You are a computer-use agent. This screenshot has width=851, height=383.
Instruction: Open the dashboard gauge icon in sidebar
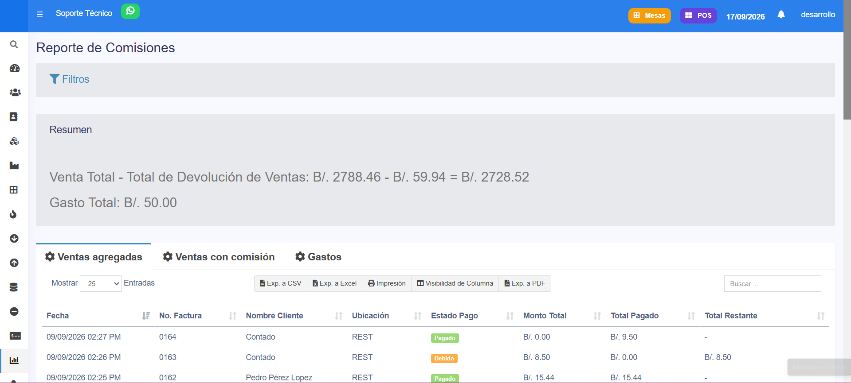pos(15,68)
